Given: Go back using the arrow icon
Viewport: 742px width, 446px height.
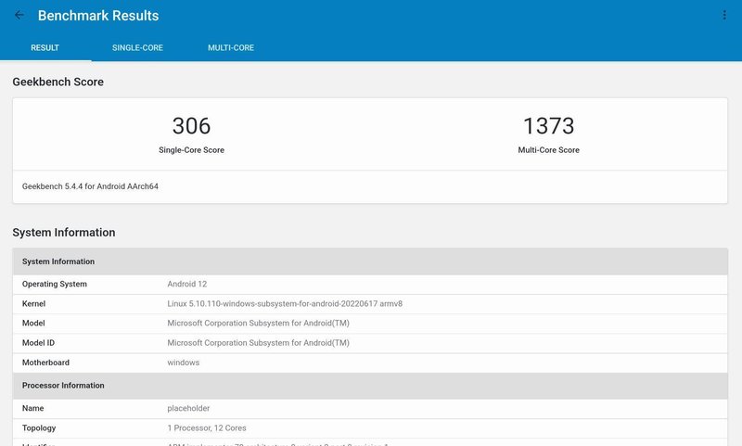Looking at the screenshot, I should 19,15.
